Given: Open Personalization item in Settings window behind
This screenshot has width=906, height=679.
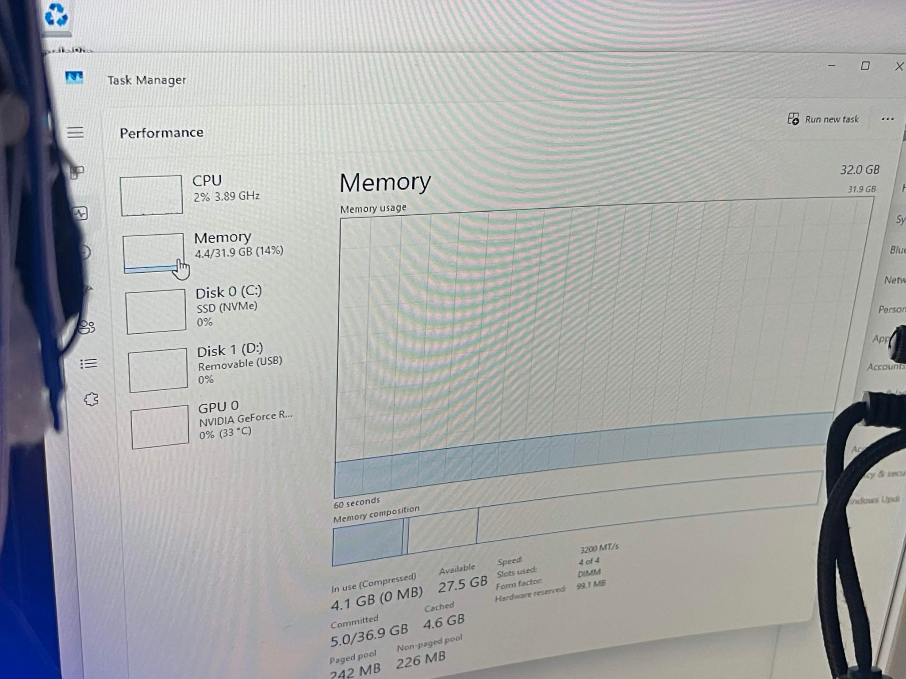Looking at the screenshot, I should [x=892, y=309].
